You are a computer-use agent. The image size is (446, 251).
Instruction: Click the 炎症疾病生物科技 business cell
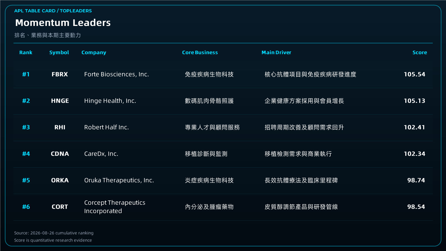click(x=209, y=180)
